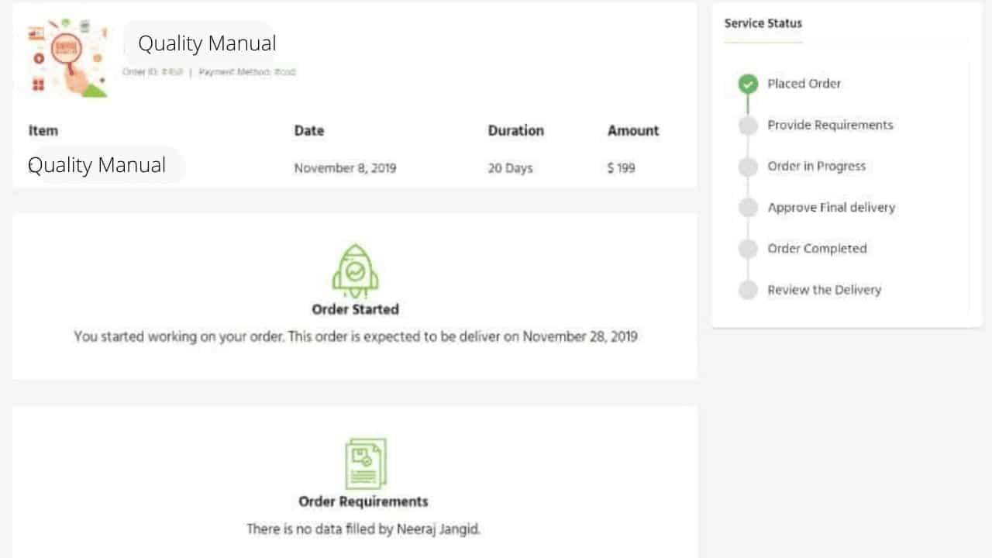Open the Quality Manual title at top
992x558 pixels.
(207, 43)
